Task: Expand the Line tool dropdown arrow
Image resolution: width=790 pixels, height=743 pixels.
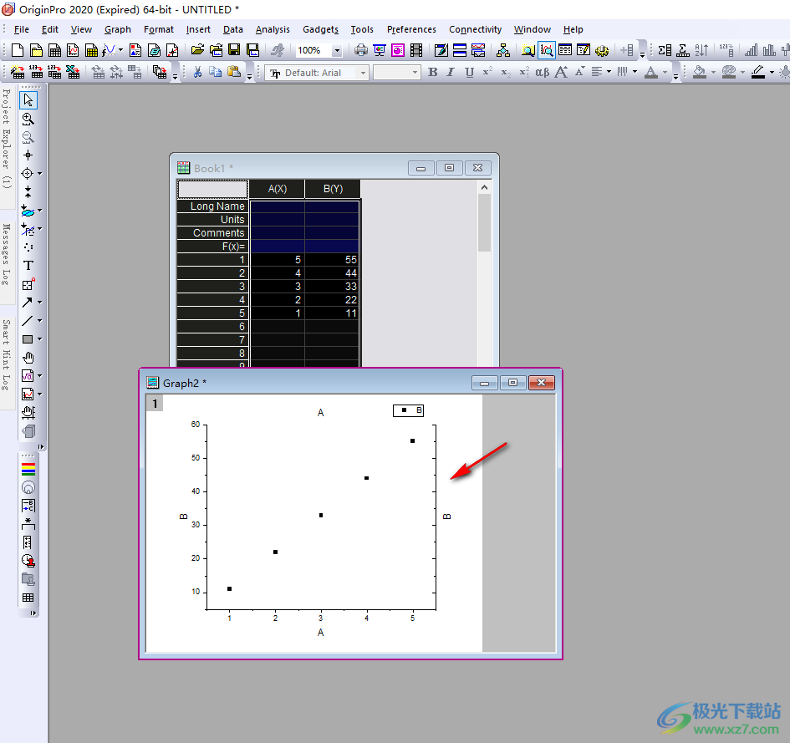Action: click(x=40, y=321)
